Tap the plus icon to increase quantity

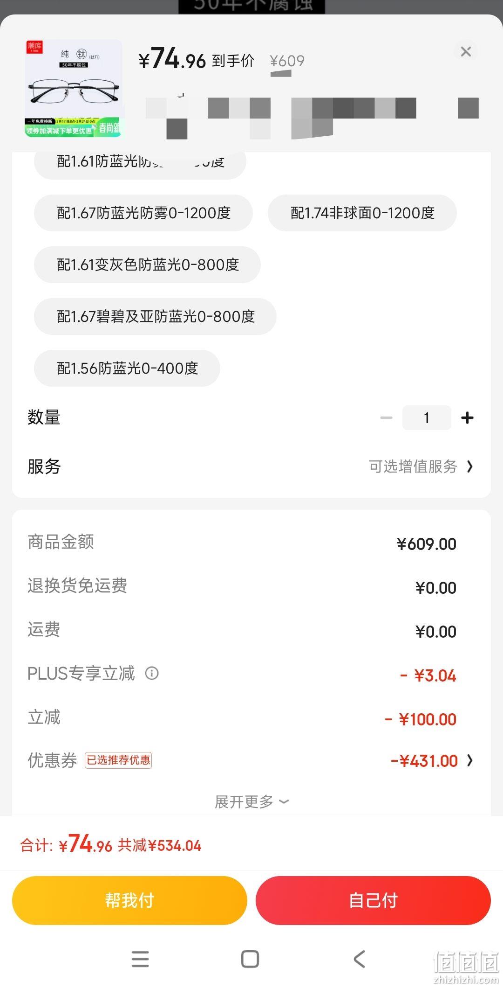pyautogui.click(x=467, y=418)
